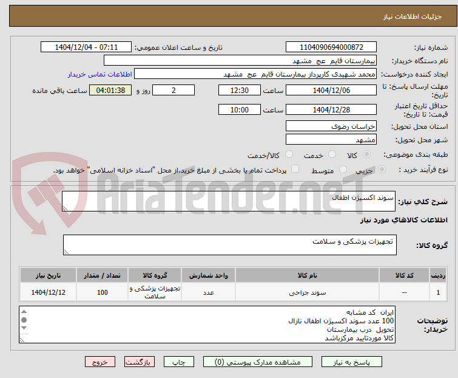This screenshot has width=458, height=378.
Task: Click the سوند جراحی table cell
Action: coord(308,292)
